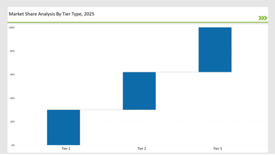Select the blue Tier 2 bar
The height and width of the screenshot is (156, 275).
(x=139, y=91)
